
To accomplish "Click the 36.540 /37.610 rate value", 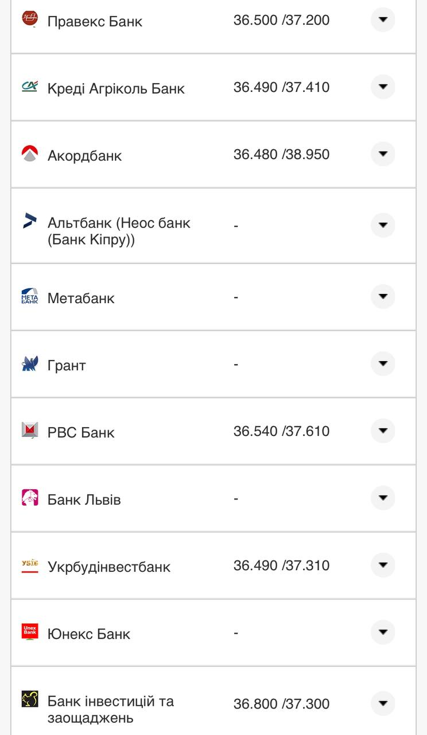I will coord(281,431).
